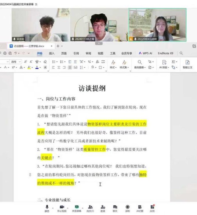The image size is (197, 215).
Task: Click the invite icon
Action: [x=103, y=208]
